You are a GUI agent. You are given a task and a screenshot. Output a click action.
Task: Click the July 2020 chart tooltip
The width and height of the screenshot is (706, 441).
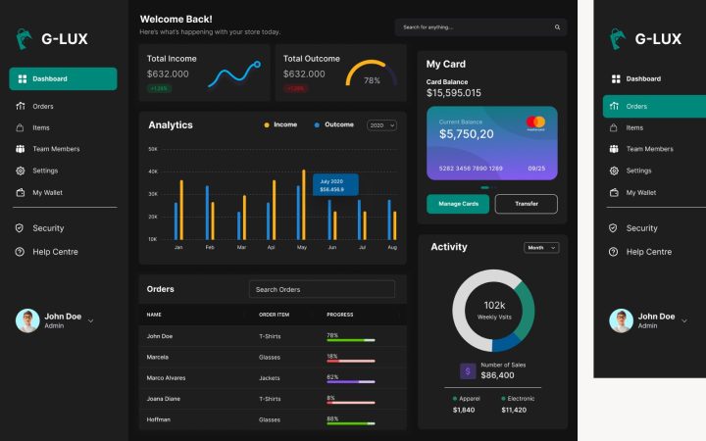coord(335,185)
